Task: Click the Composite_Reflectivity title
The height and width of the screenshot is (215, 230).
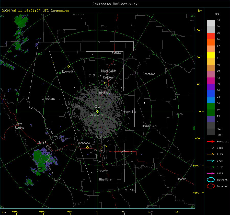Action: (x=115, y=4)
